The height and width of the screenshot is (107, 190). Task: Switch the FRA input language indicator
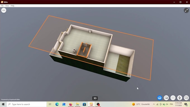171,104
